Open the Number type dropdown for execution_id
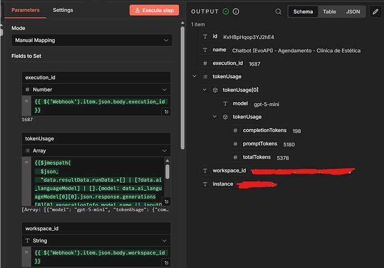Screen dimensions: 384x268 [x=96, y=89]
